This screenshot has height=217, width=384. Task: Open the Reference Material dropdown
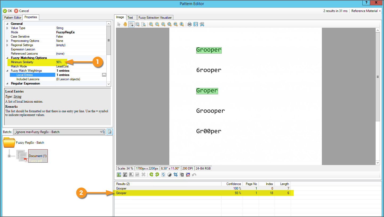click(366, 11)
